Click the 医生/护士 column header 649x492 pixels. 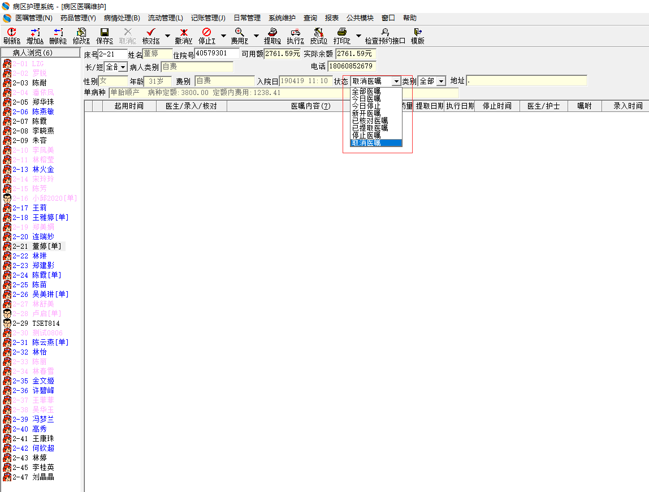pos(543,106)
